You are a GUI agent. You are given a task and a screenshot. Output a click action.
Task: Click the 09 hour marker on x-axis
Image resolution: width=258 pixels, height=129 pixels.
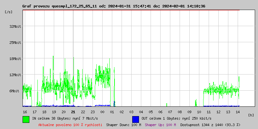click(189, 112)
